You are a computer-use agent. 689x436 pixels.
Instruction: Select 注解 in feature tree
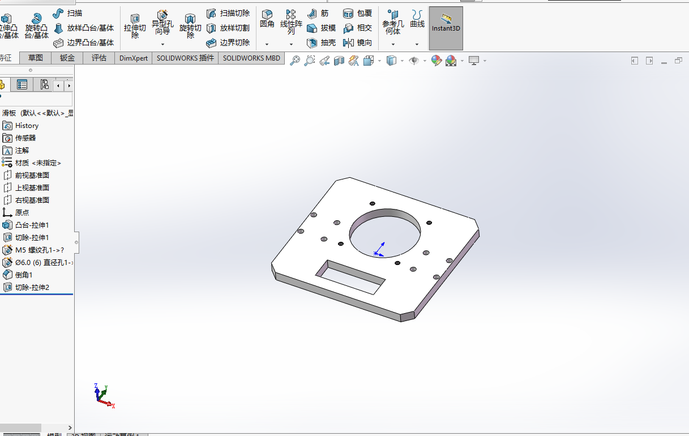tap(16, 151)
